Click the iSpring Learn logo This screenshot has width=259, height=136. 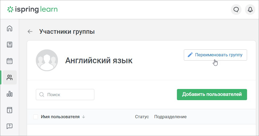(32, 10)
